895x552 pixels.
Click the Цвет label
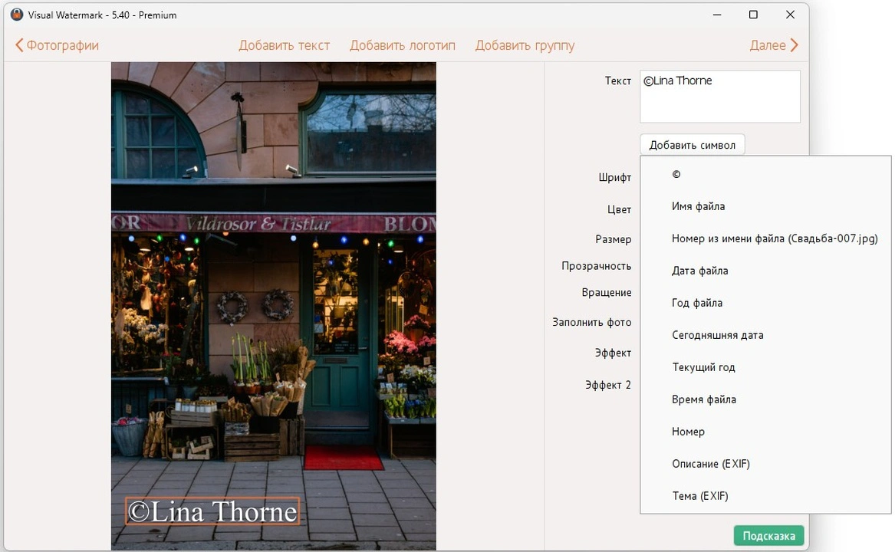(x=620, y=209)
